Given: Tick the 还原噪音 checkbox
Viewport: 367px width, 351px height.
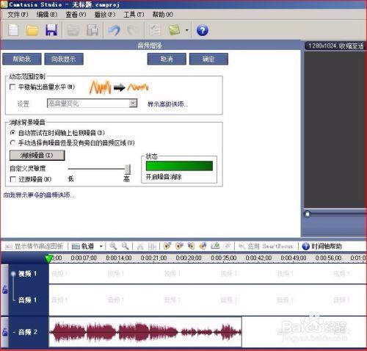Looking at the screenshot, I should (12, 179).
